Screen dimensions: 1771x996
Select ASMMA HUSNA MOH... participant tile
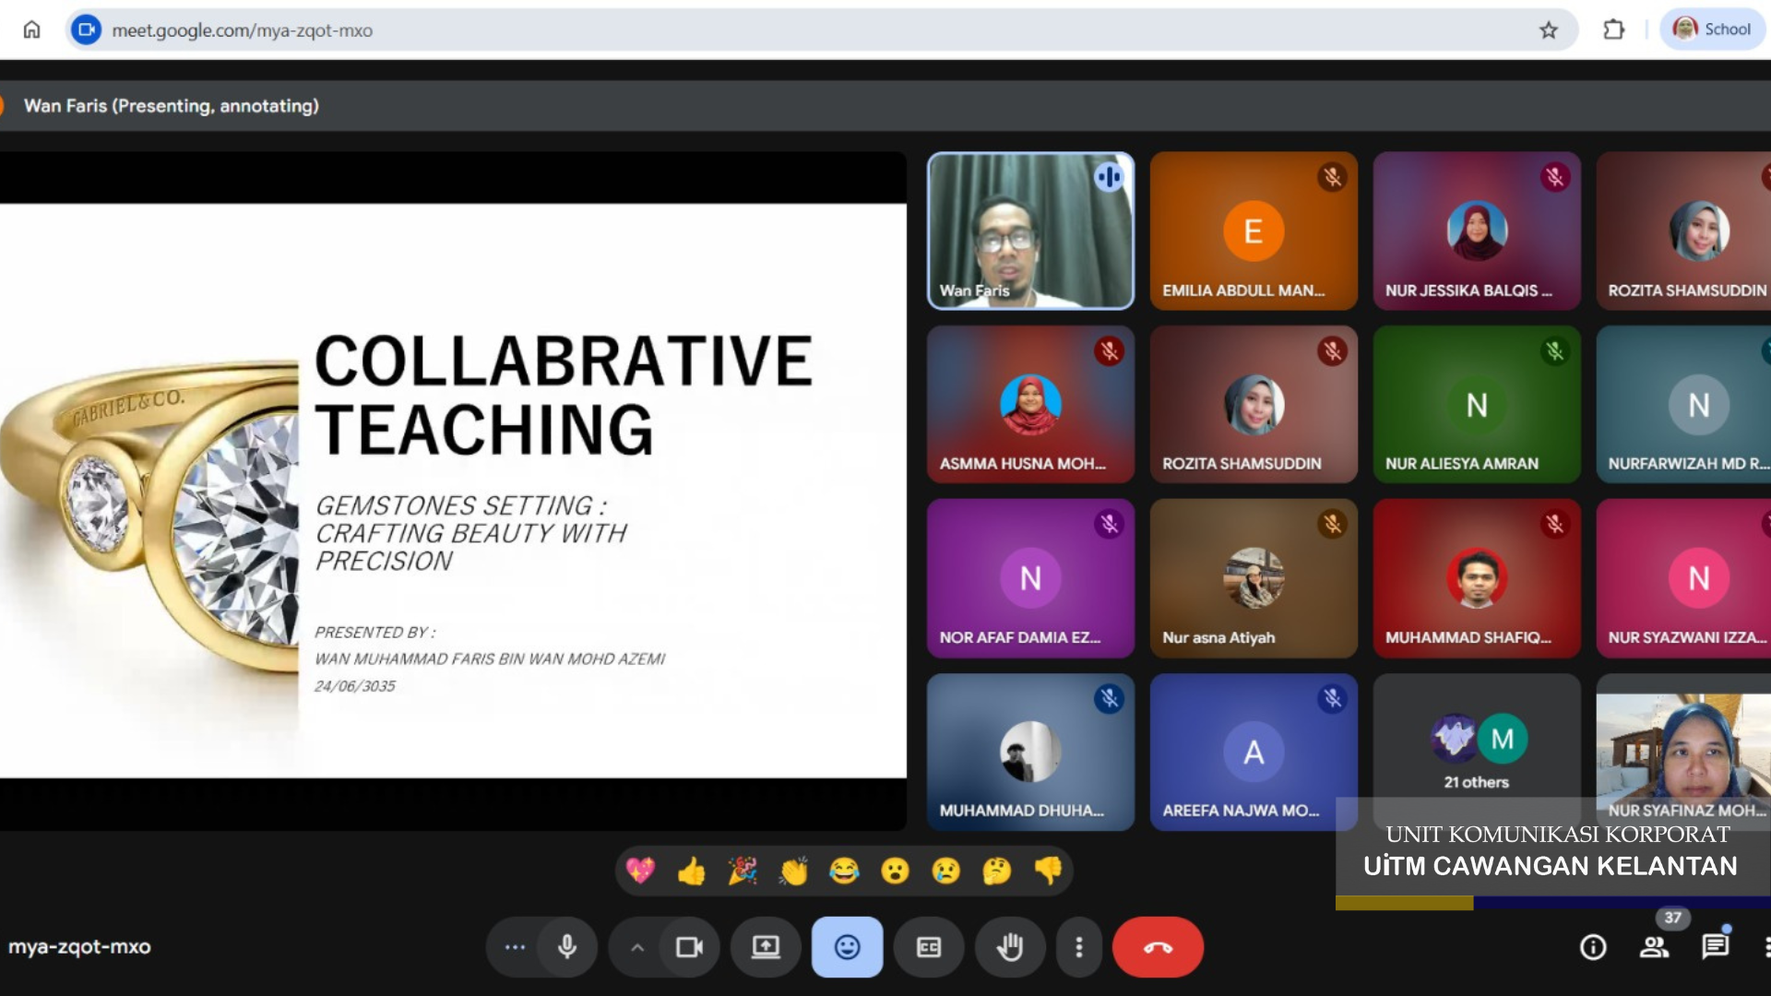1030,404
